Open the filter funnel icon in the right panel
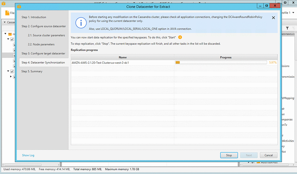 (x=287, y=28)
